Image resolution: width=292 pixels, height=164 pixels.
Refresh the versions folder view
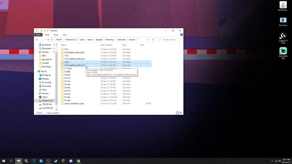coord(153,40)
